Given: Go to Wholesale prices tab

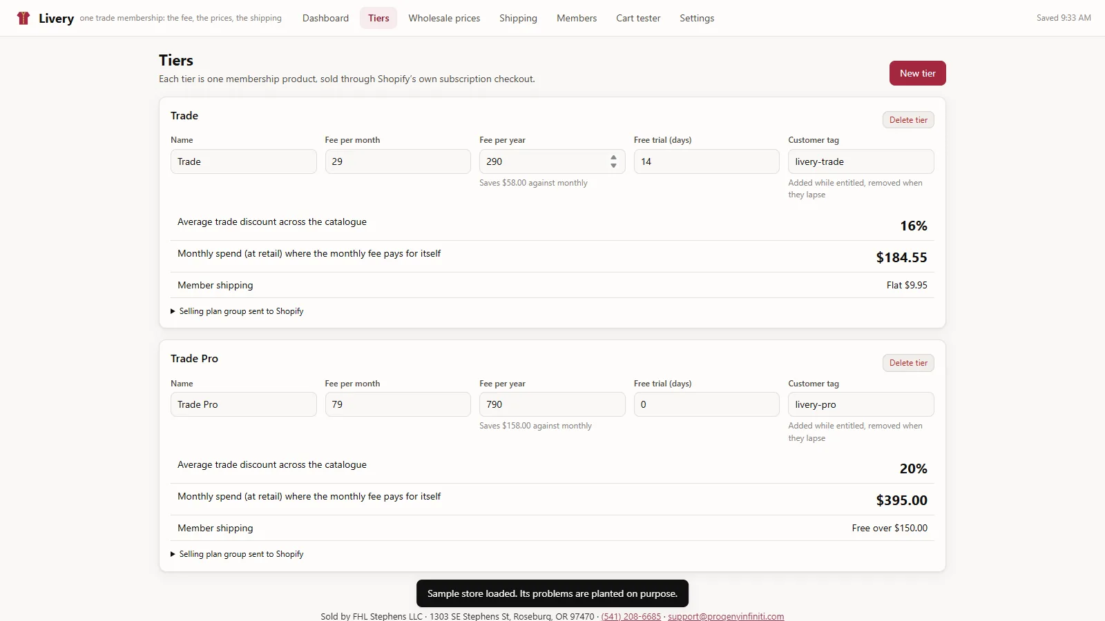Looking at the screenshot, I should (x=444, y=18).
